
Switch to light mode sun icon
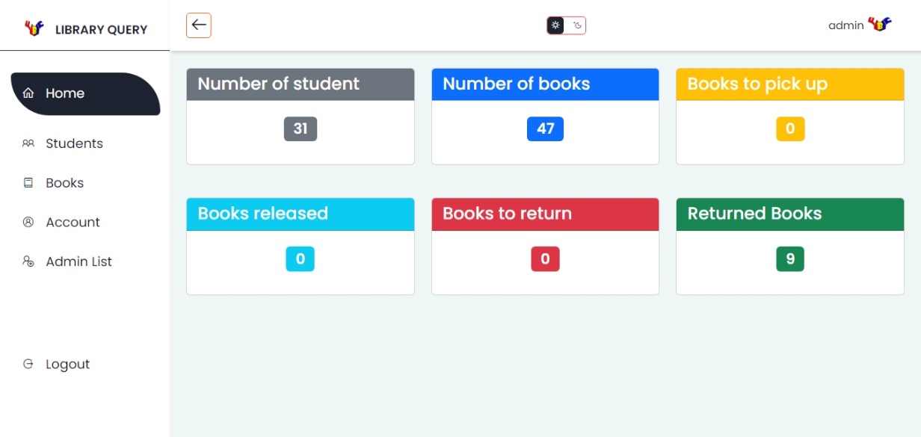point(555,25)
